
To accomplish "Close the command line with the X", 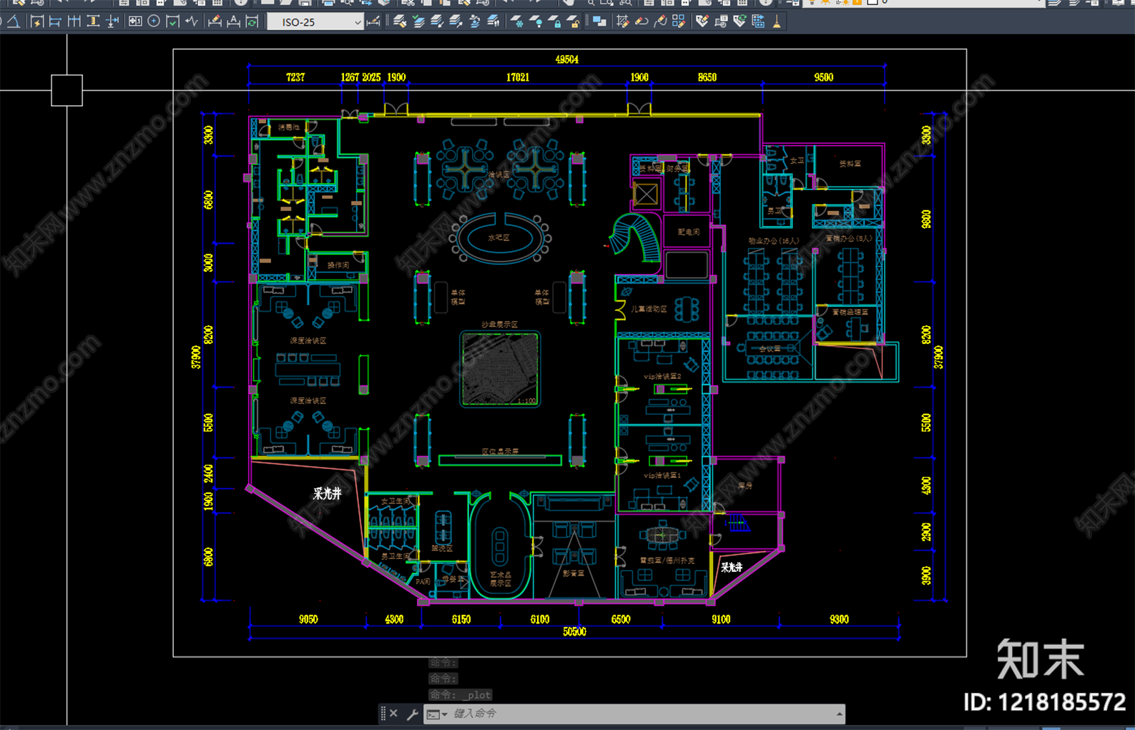I will (393, 713).
